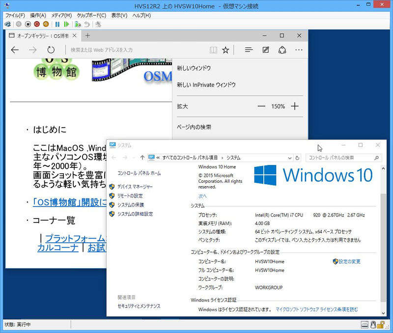This screenshot has width=393, height=333.
Task: Open システムの保護
Action: coord(131,205)
